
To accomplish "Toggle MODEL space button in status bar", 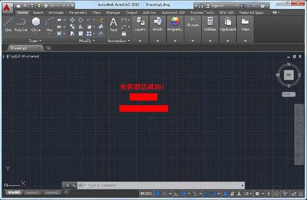I will (x=147, y=194).
